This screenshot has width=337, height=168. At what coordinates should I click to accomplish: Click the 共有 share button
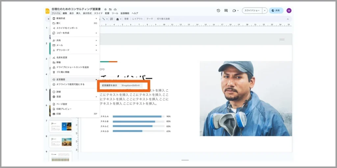pos(276,10)
